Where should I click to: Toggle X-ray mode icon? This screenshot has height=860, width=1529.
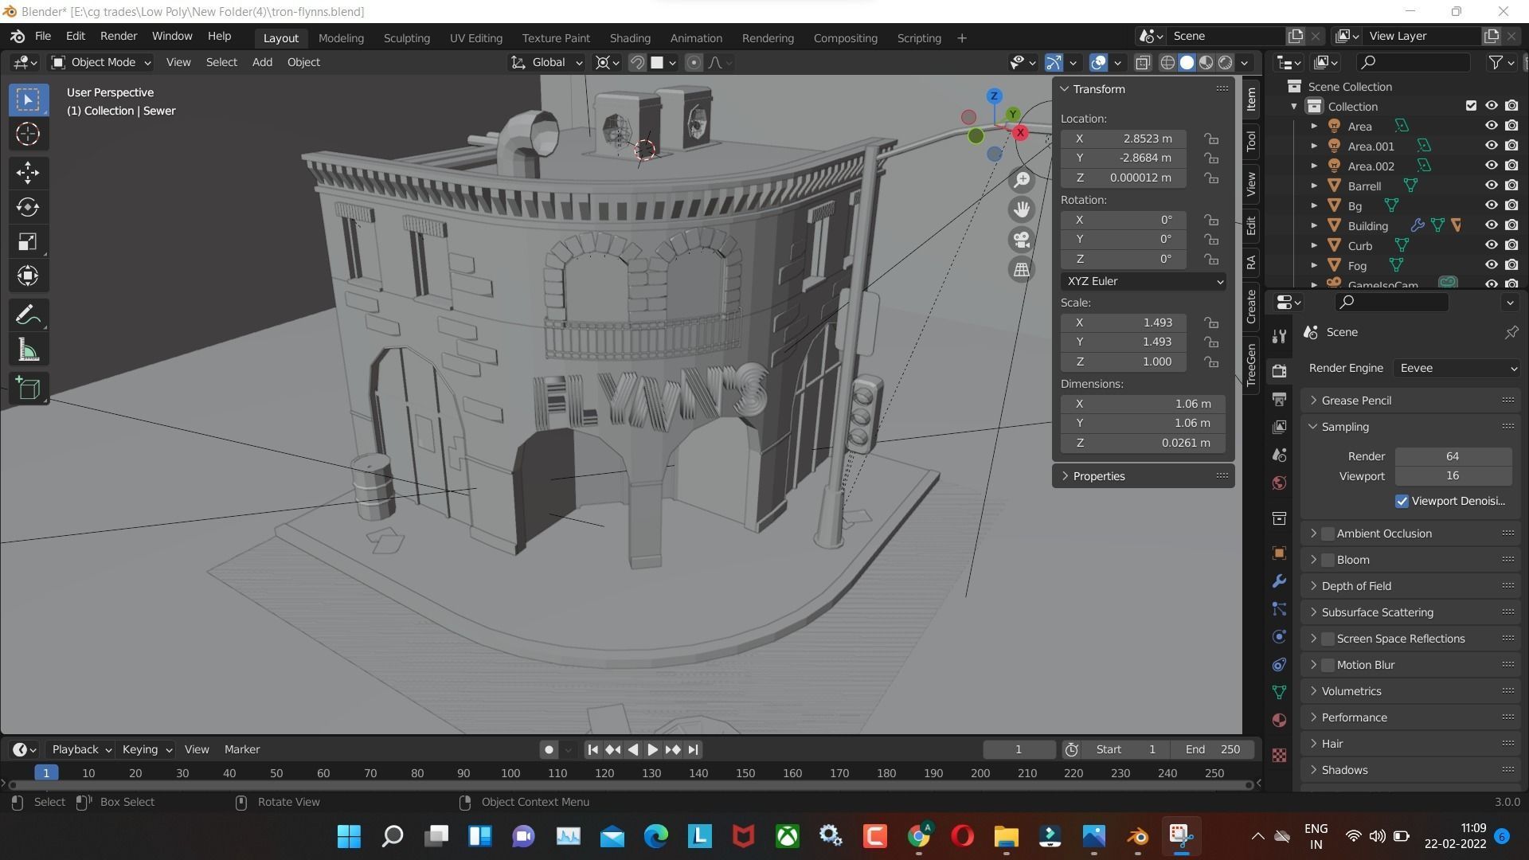pos(1143,62)
